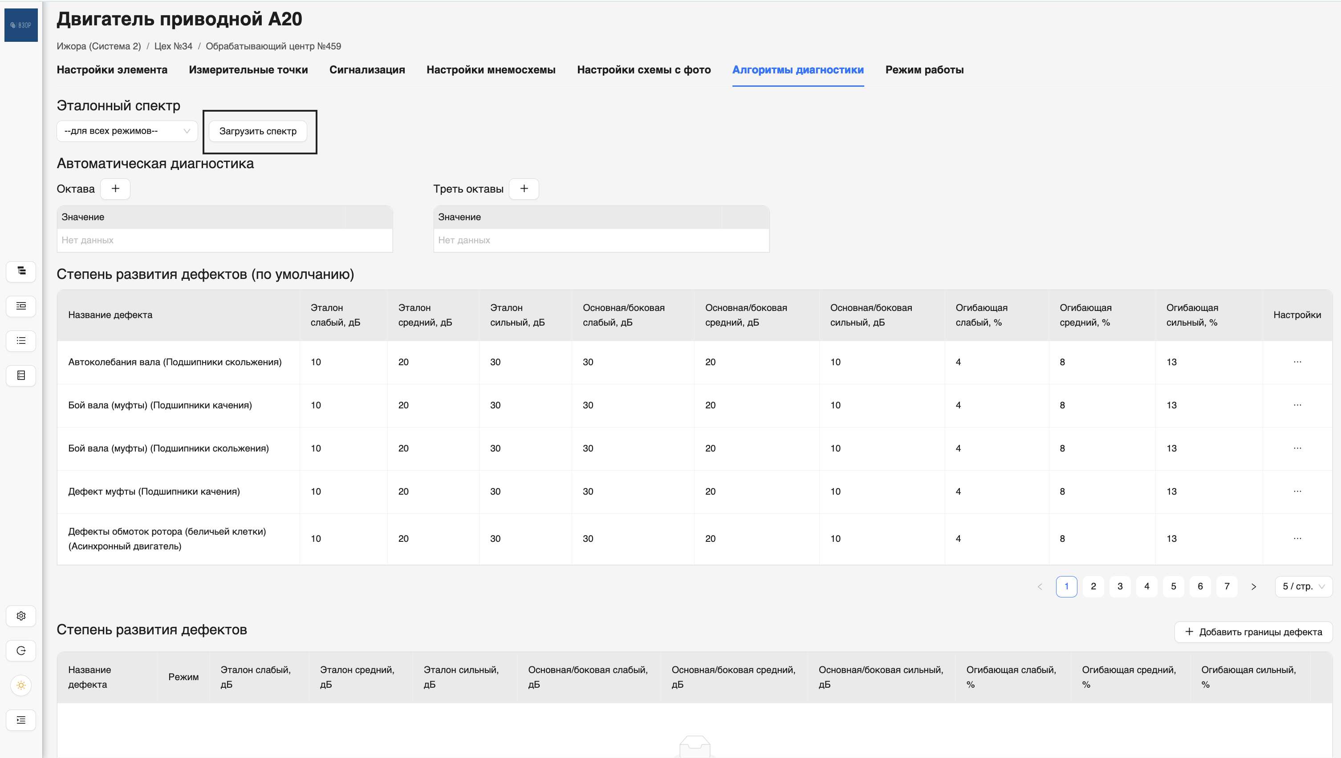The width and height of the screenshot is (1341, 758).
Task: Open the Режим работы tab
Action: [x=924, y=70]
